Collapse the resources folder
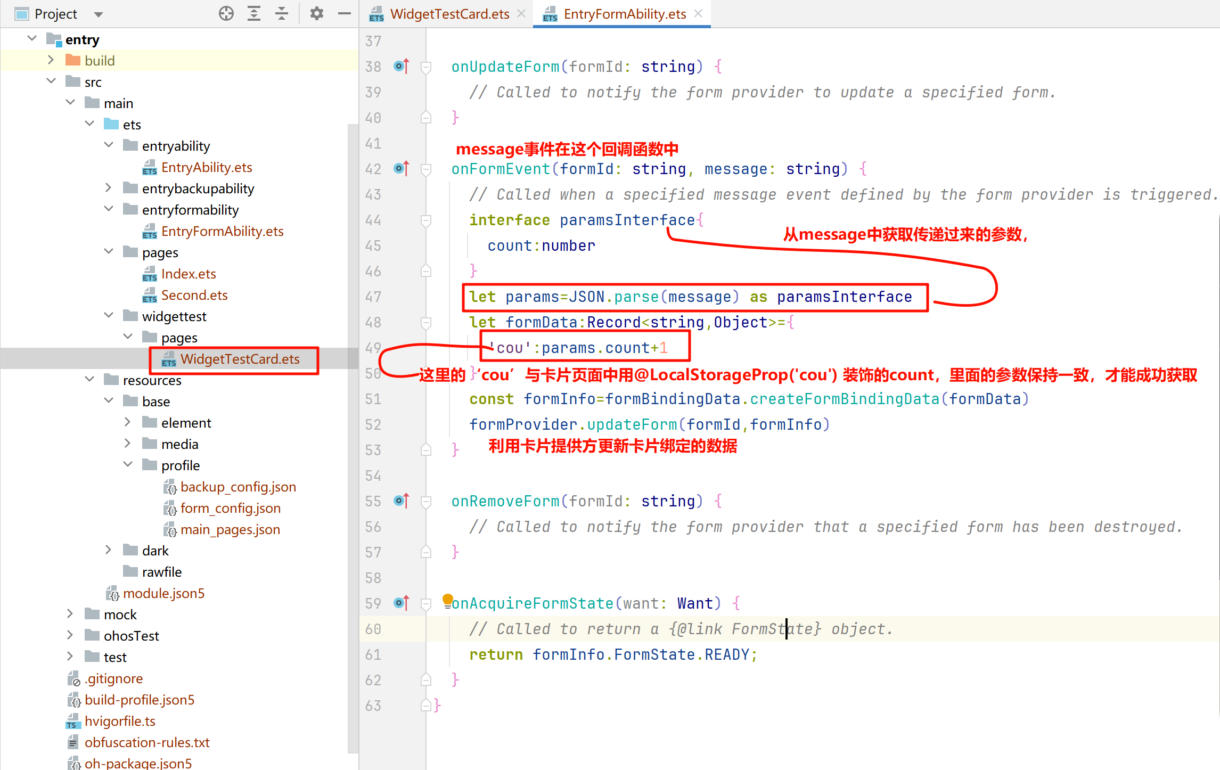This screenshot has height=770, width=1220. pos(89,380)
